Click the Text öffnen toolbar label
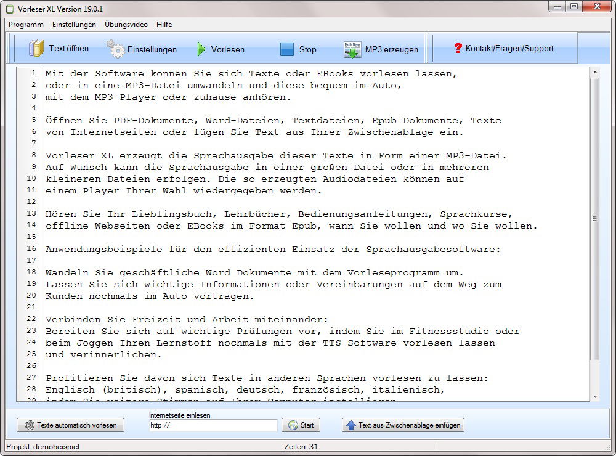The width and height of the screenshot is (616, 456). pyautogui.click(x=69, y=48)
